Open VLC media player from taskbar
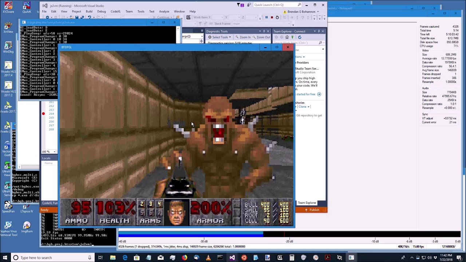Viewport: 466px width, 262px height. 208,258
